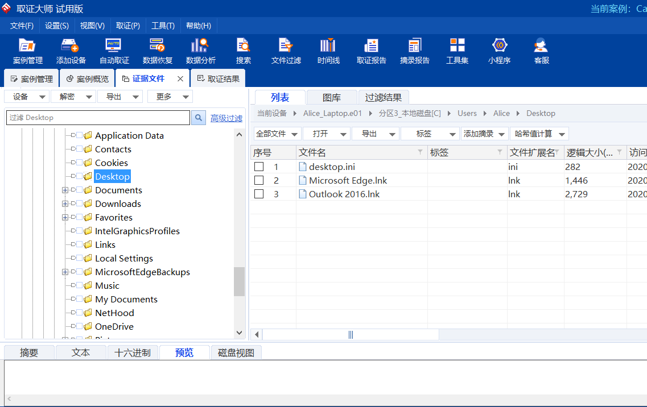Expand the Favorites tree node
647x407 pixels.
click(x=65, y=217)
